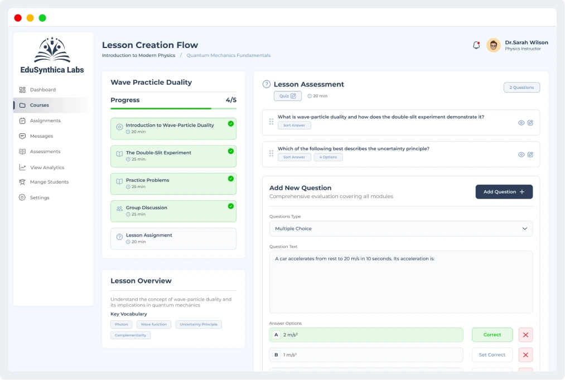Click the EduSynthica Labs logo
This screenshot has width=565, height=380.
coord(51,56)
